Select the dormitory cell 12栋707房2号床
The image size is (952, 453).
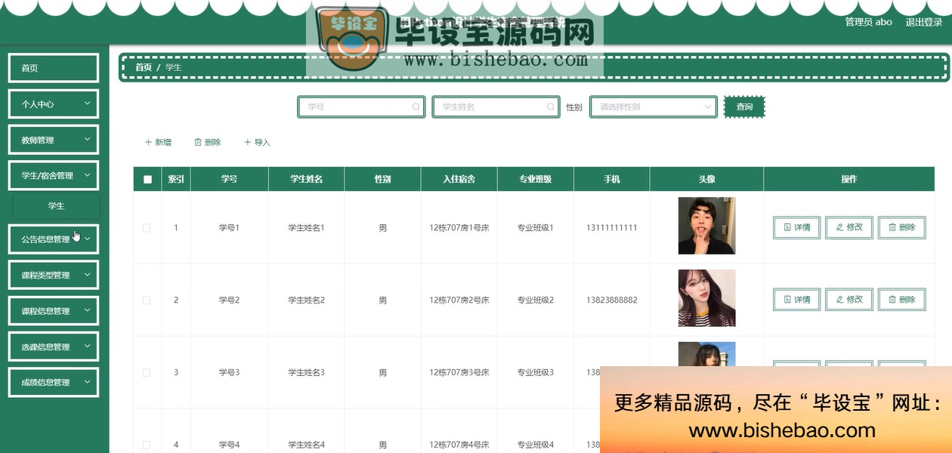pyautogui.click(x=459, y=300)
